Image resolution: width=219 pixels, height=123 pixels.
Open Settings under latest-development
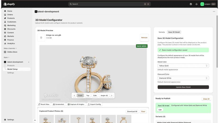point(11,73)
